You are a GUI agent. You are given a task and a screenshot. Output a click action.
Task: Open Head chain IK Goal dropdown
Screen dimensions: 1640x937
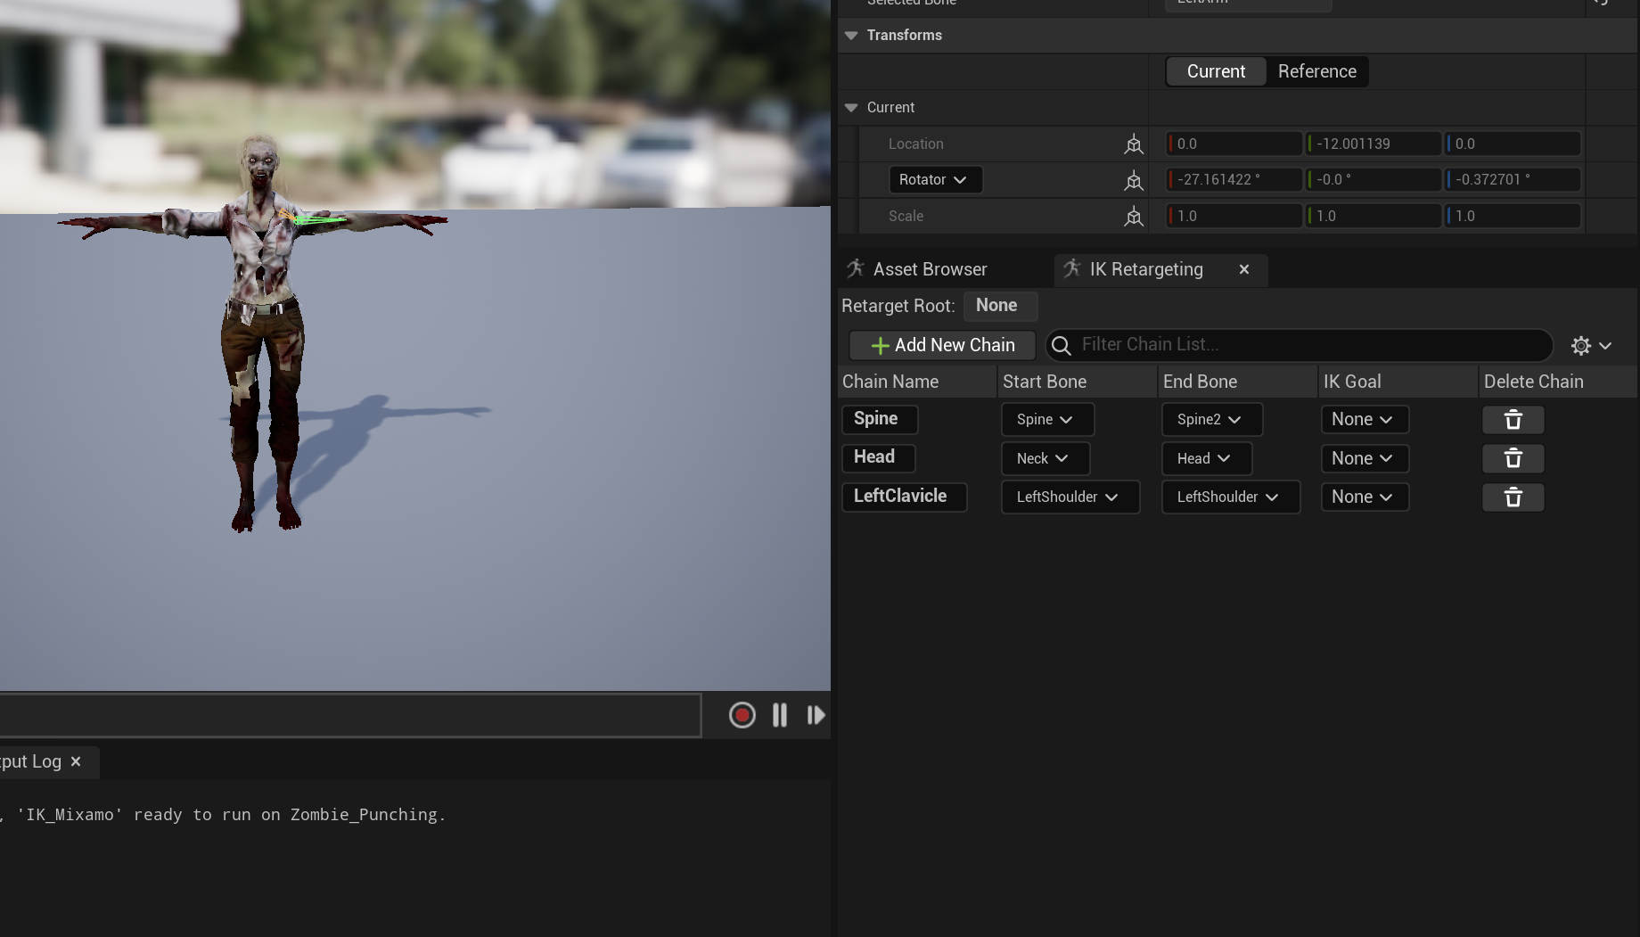pyautogui.click(x=1365, y=458)
